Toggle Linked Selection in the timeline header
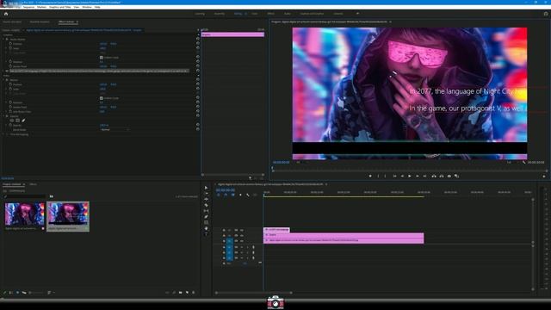The width and height of the screenshot is (551, 310). pyautogui.click(x=232, y=195)
